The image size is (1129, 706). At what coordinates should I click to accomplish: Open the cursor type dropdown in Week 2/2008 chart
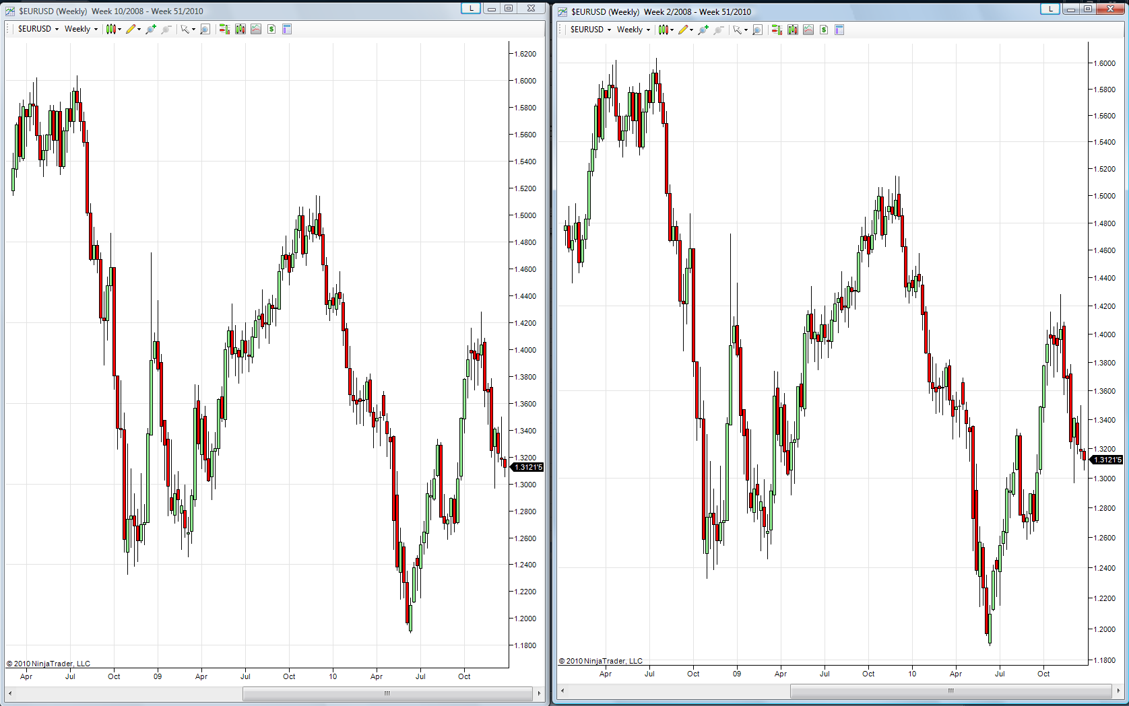click(x=740, y=30)
